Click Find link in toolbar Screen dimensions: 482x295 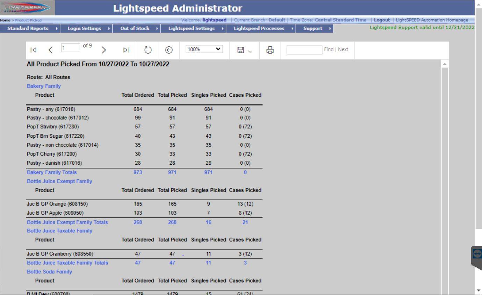click(x=328, y=50)
